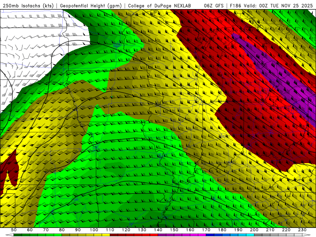Click the '190' value on the color scale
Screen dimensions: 316x237
tap(238, 230)
